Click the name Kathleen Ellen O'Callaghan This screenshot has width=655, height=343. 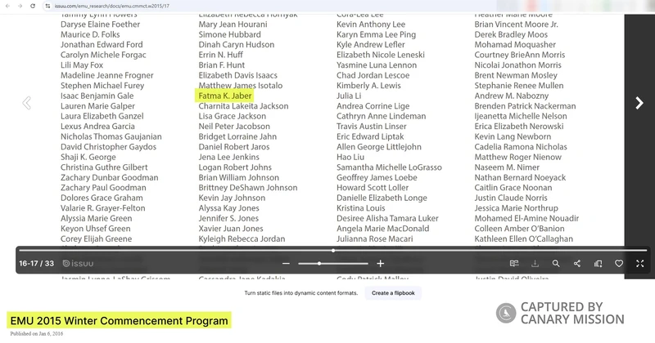click(x=523, y=239)
